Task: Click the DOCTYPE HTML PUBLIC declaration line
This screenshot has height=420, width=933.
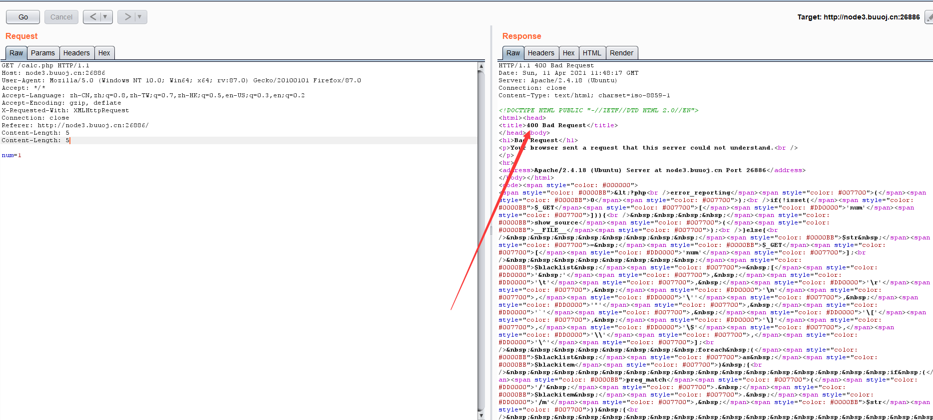Action: [598, 110]
